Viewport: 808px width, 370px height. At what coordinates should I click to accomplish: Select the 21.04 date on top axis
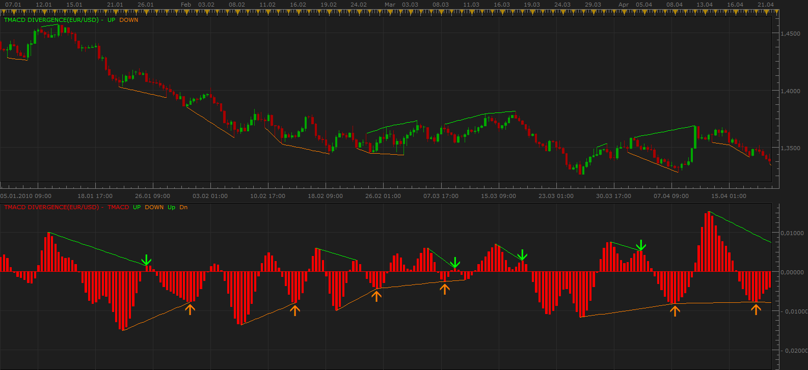pyautogui.click(x=766, y=5)
